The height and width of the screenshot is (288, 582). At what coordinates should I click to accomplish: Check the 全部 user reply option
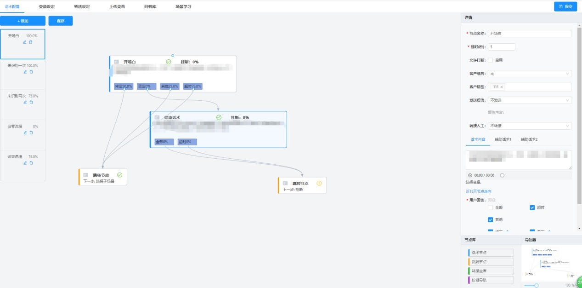[x=491, y=208]
